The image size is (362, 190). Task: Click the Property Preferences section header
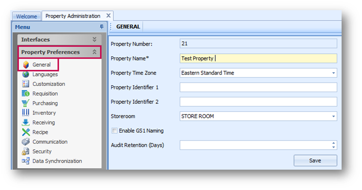point(60,52)
